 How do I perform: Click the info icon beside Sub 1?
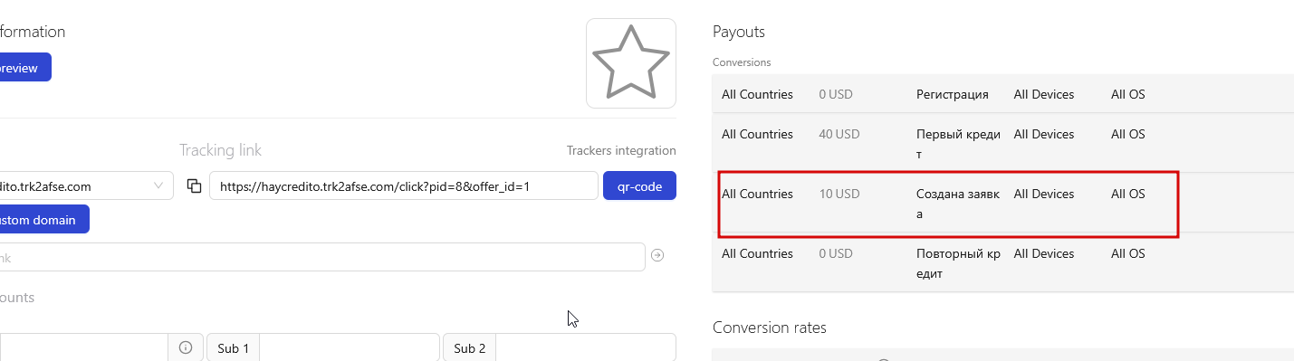pyautogui.click(x=185, y=347)
